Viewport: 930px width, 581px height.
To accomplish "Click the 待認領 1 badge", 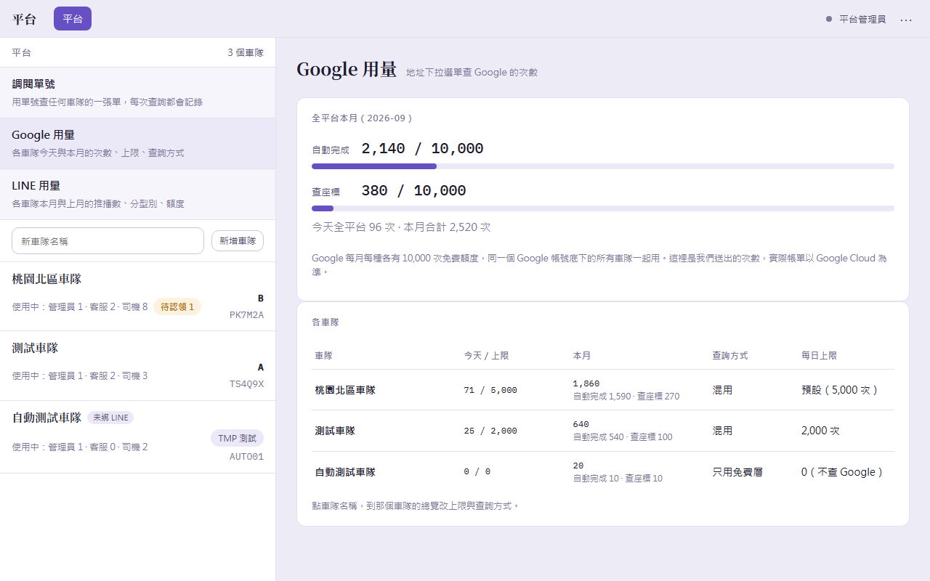I will [177, 307].
